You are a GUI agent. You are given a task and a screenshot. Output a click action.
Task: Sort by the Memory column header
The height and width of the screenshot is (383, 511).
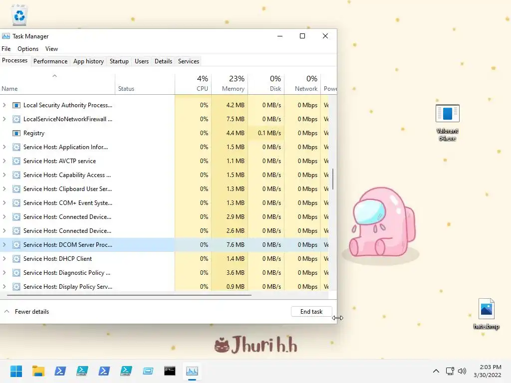pyautogui.click(x=230, y=83)
